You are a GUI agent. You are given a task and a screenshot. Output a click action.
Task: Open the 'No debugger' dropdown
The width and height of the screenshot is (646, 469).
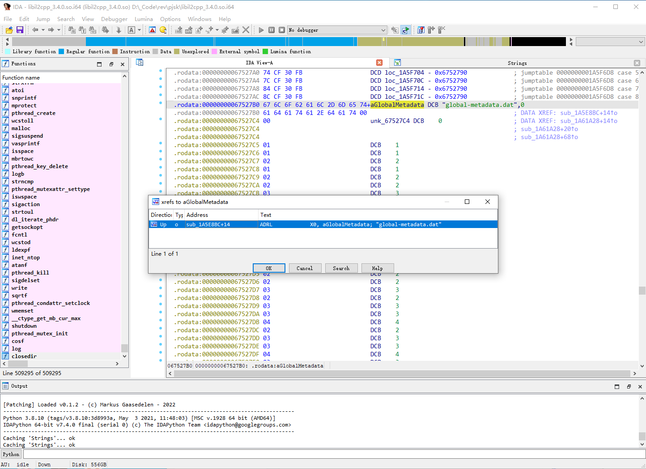tap(383, 30)
